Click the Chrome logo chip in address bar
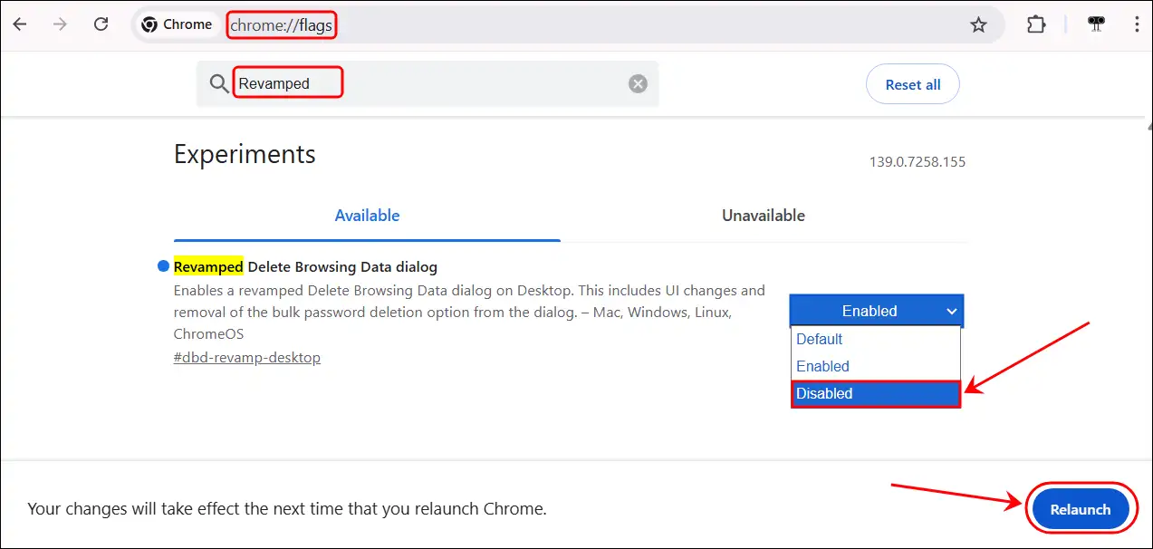Viewport: 1153px width, 549px height. pyautogui.click(x=177, y=24)
